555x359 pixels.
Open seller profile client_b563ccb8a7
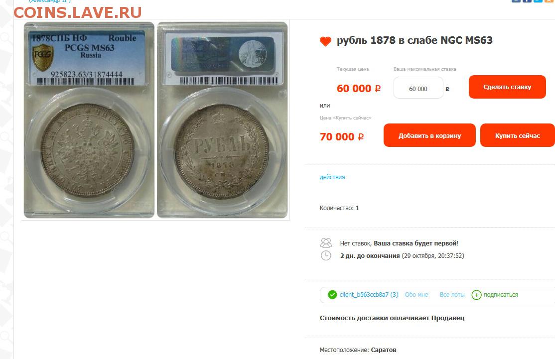tap(369, 295)
